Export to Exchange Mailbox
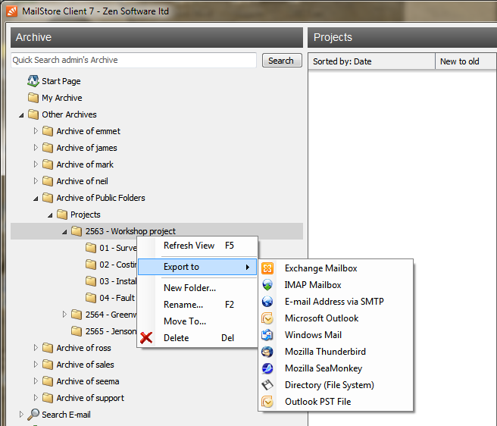Screen dimensions: 497x426 click(336, 268)
